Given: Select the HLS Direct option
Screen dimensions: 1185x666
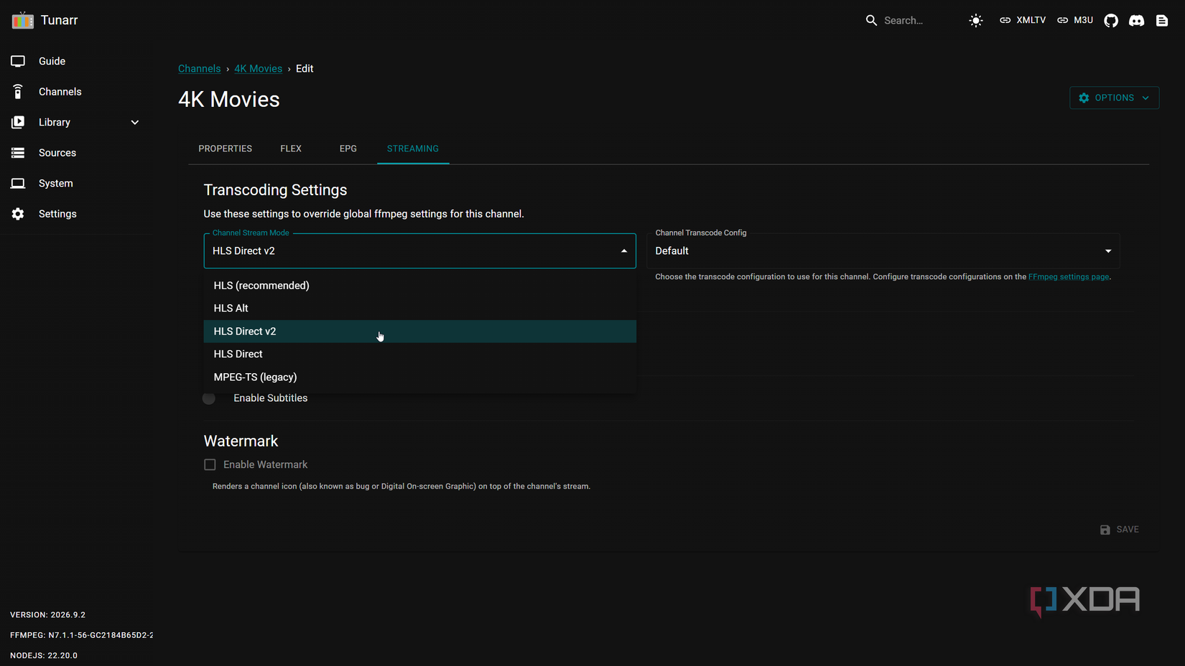Looking at the screenshot, I should 419,354.
